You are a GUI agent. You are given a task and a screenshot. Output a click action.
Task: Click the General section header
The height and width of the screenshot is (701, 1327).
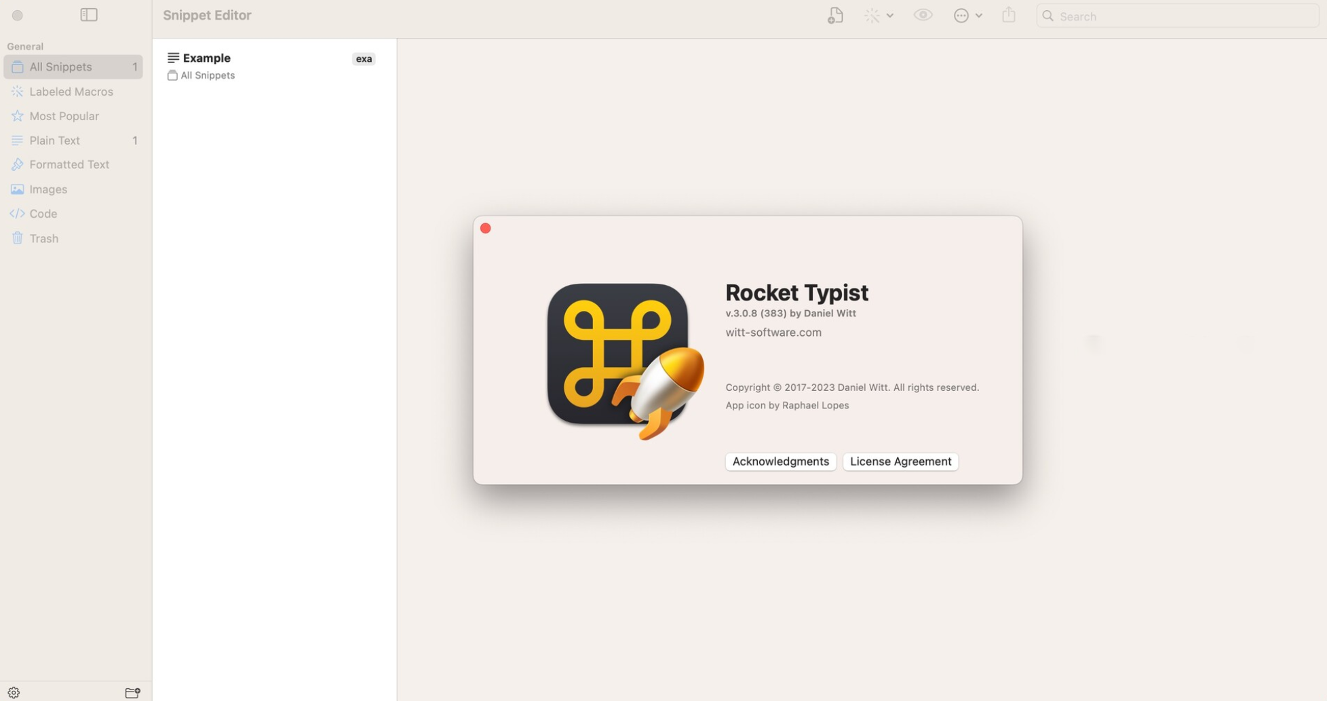(25, 46)
